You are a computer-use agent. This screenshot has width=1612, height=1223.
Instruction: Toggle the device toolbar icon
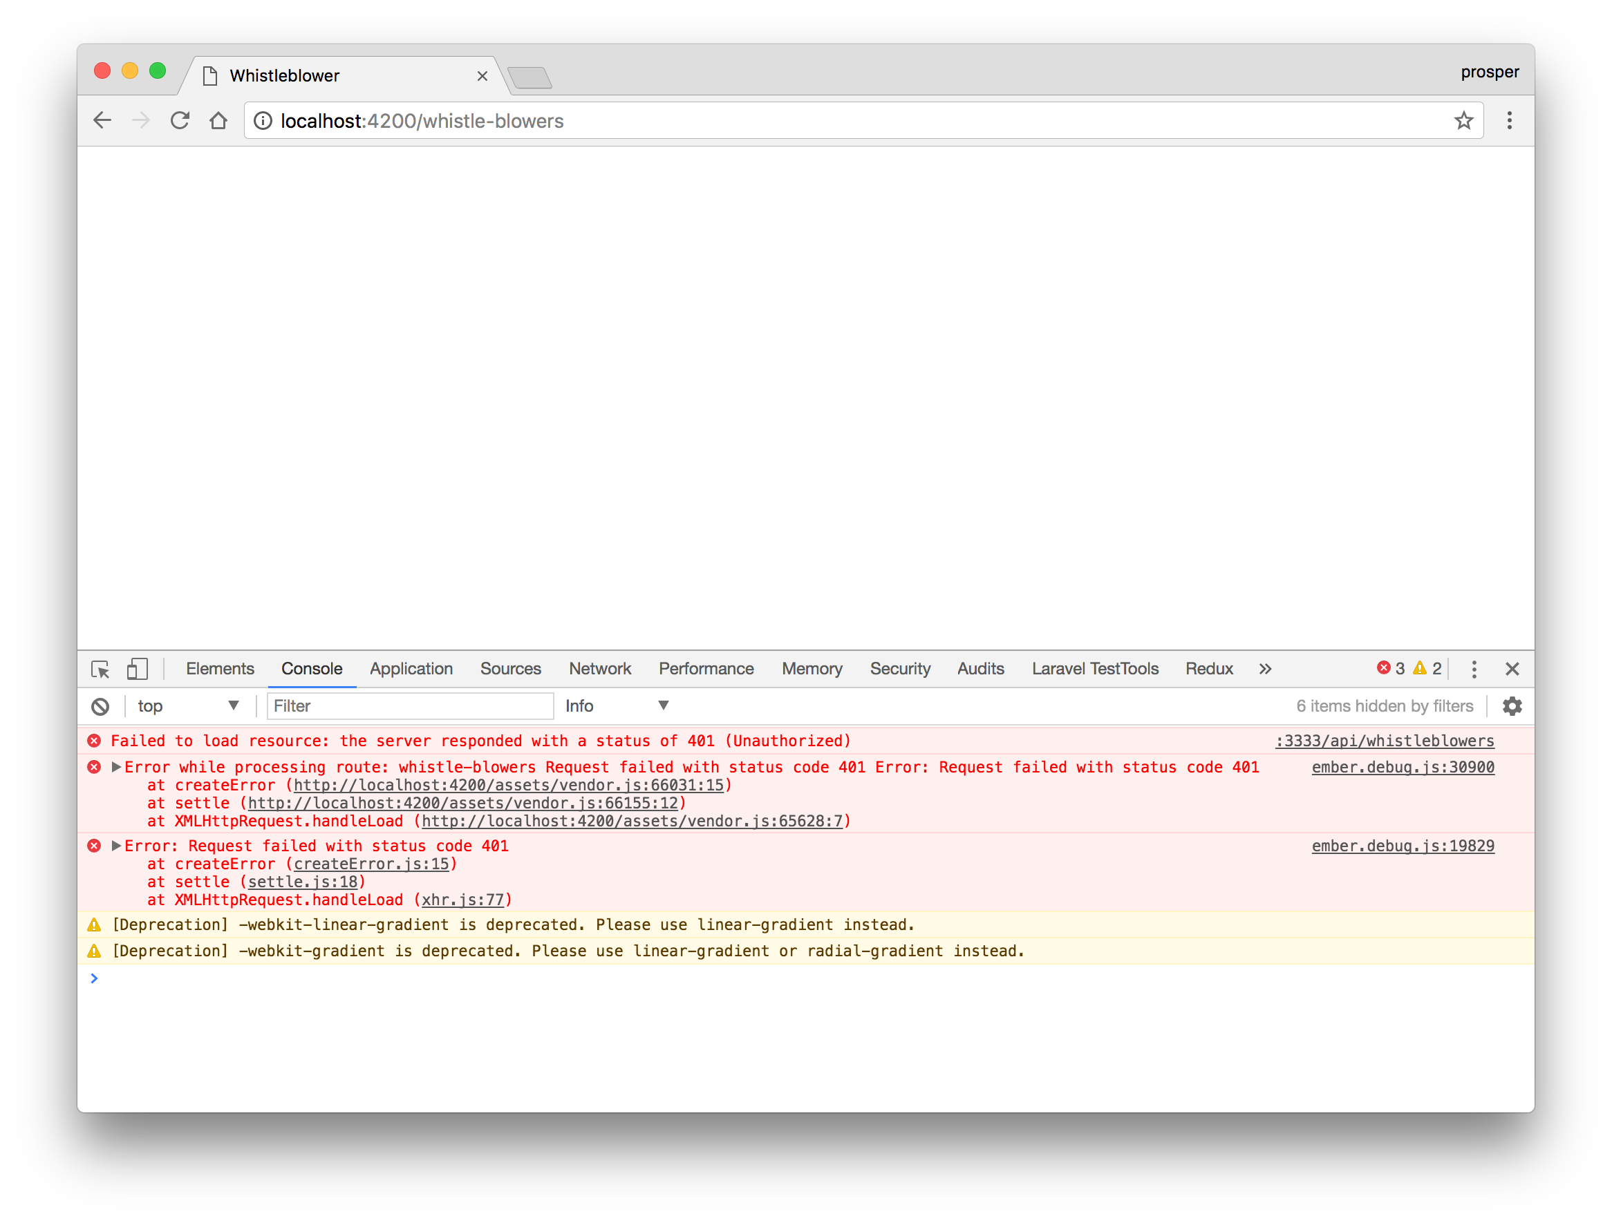click(x=137, y=669)
